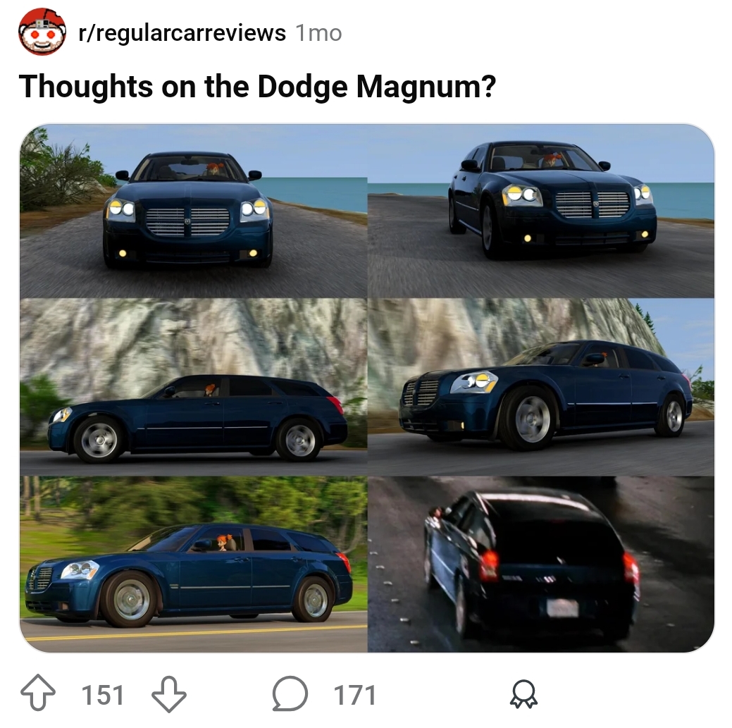The image size is (732, 728).
Task: Give an award with the ribbon icon
Action: click(523, 694)
